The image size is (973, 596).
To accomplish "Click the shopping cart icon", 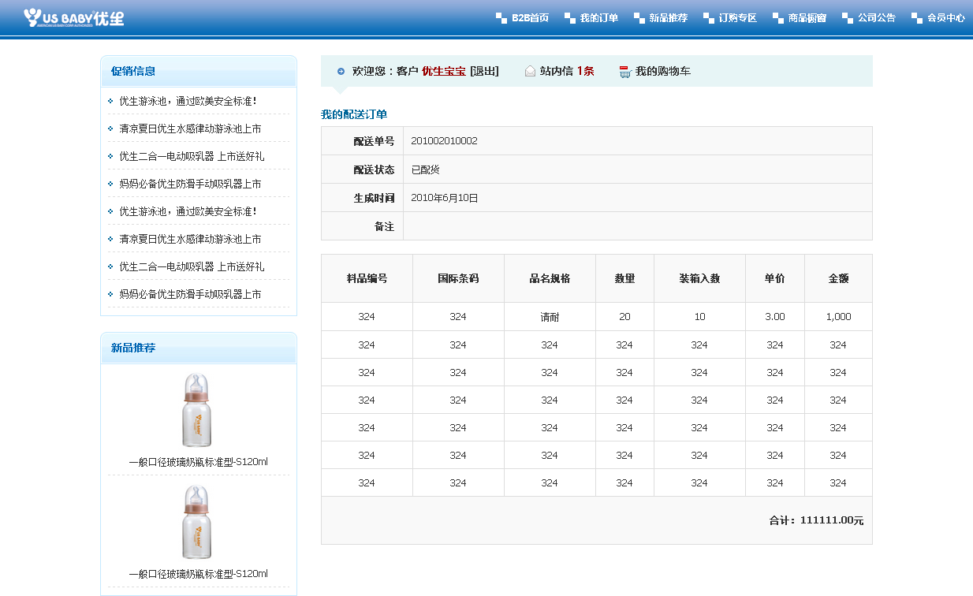I will (625, 72).
